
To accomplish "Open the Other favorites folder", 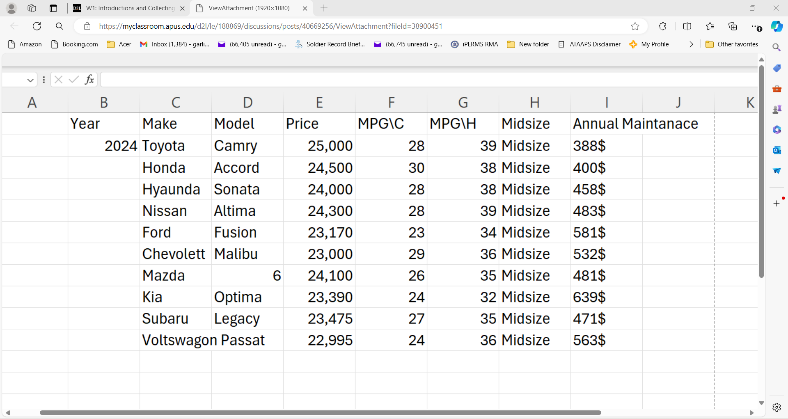I will (732, 44).
